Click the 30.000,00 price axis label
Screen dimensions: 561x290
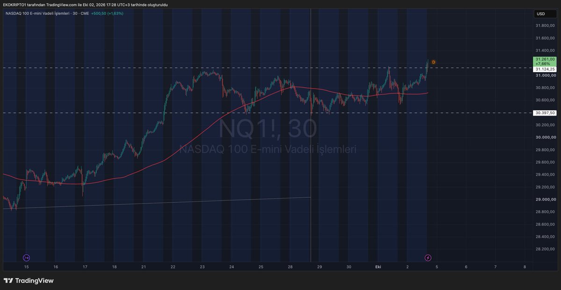coord(546,138)
